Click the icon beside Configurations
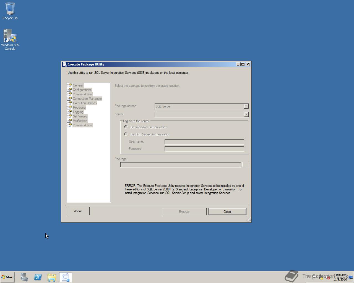Viewport: 354px width, 283px height. click(x=70, y=90)
